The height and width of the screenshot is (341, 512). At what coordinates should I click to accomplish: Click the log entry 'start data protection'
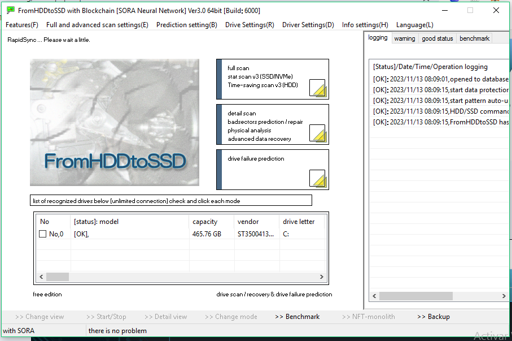click(441, 90)
